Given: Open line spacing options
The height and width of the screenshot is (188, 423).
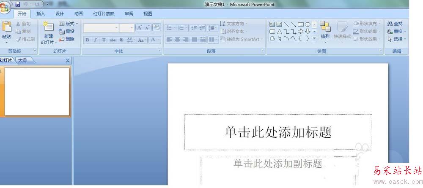Looking at the screenshot, I should (x=213, y=28).
